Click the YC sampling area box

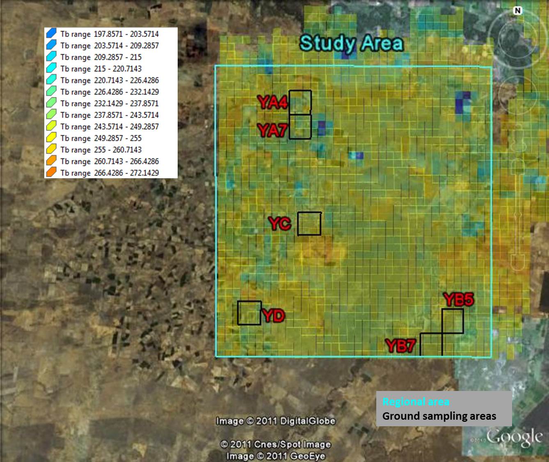309,224
